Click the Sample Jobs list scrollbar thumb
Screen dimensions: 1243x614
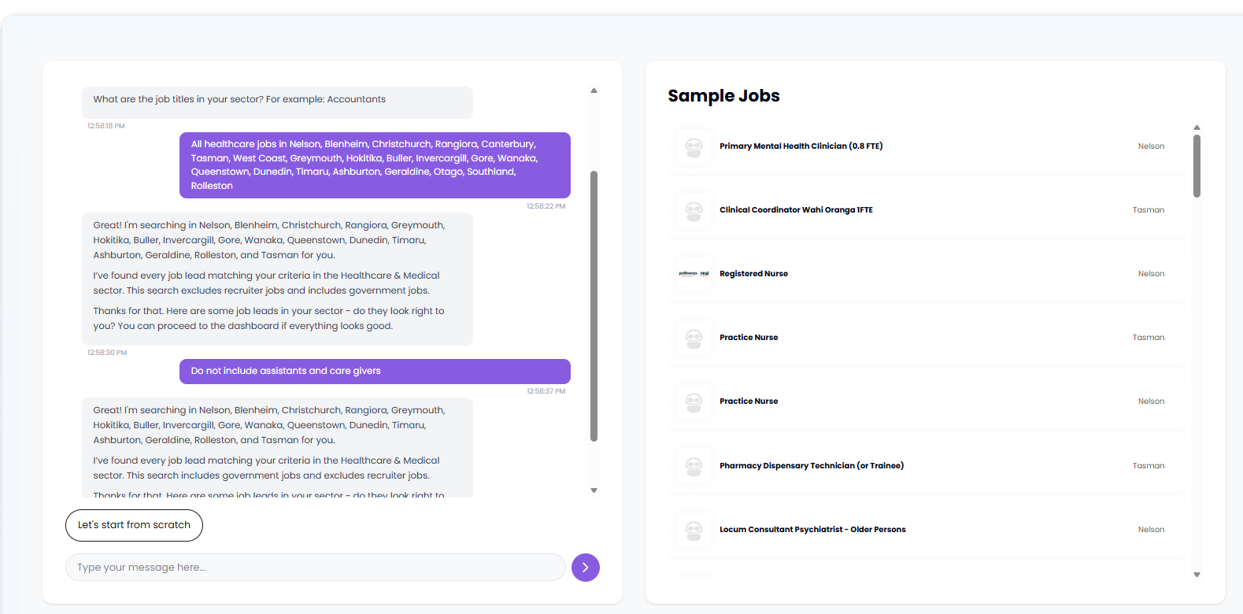coord(1197,165)
